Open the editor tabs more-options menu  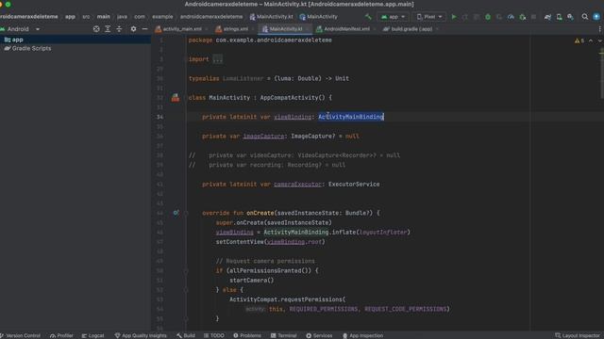pyautogui.click(x=600, y=29)
